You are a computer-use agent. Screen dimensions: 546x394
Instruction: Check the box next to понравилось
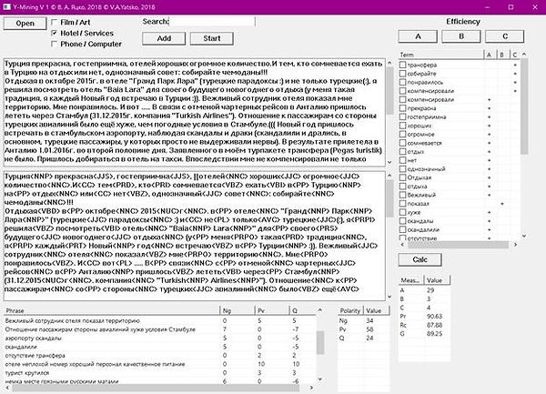(402, 82)
